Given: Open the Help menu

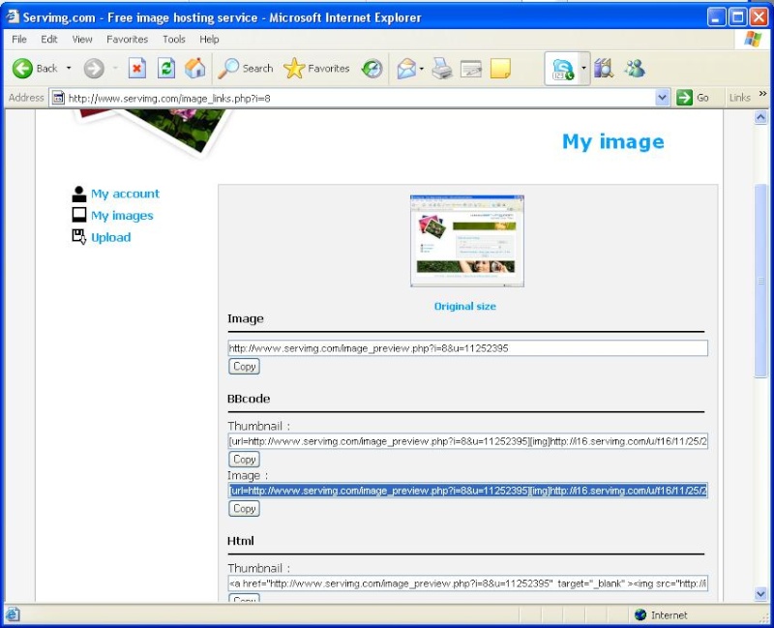Looking at the screenshot, I should pos(209,39).
